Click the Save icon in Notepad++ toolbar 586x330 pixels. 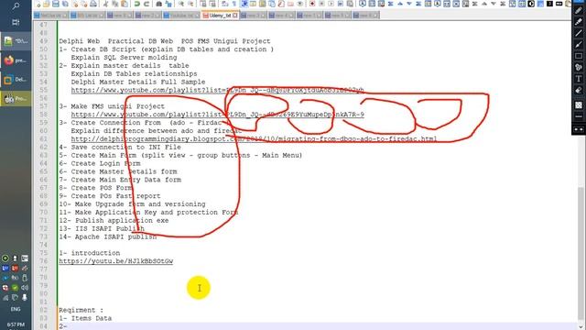tap(55, 4)
